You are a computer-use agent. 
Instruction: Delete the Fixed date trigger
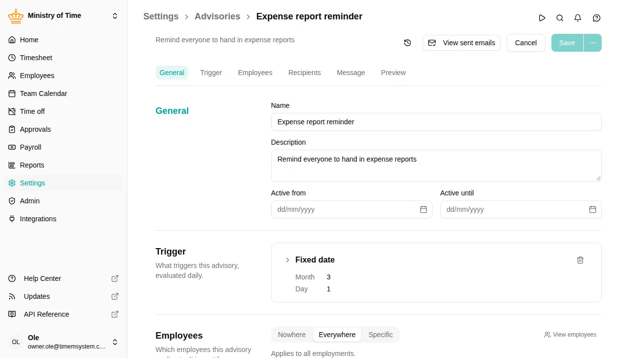[x=580, y=260]
